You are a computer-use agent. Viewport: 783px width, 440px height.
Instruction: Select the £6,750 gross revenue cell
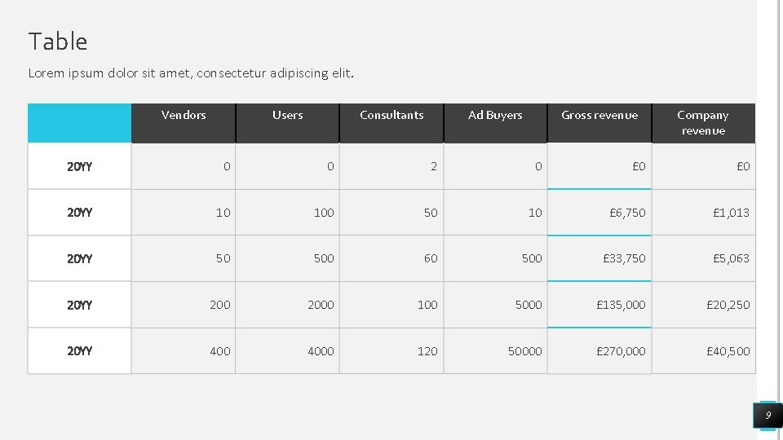click(x=627, y=213)
